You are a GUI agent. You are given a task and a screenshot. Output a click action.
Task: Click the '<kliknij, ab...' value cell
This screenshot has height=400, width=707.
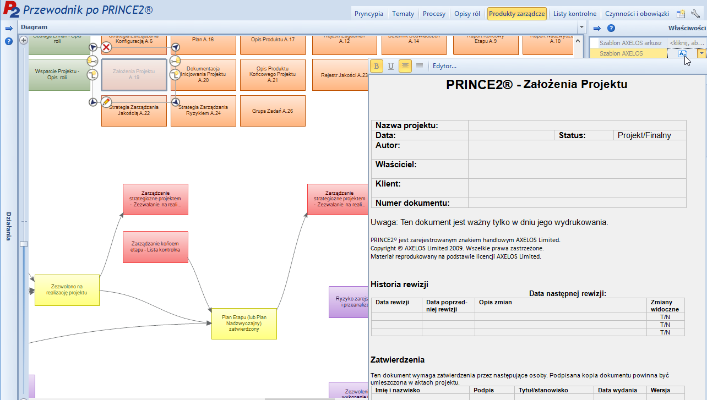[x=687, y=43]
